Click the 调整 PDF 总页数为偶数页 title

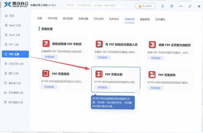coord(175,45)
